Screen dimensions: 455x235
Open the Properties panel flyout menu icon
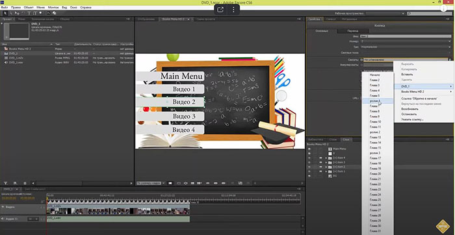pos(447,19)
